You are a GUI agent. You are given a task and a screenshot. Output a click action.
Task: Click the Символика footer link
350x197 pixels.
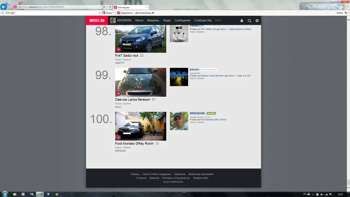tap(180, 174)
